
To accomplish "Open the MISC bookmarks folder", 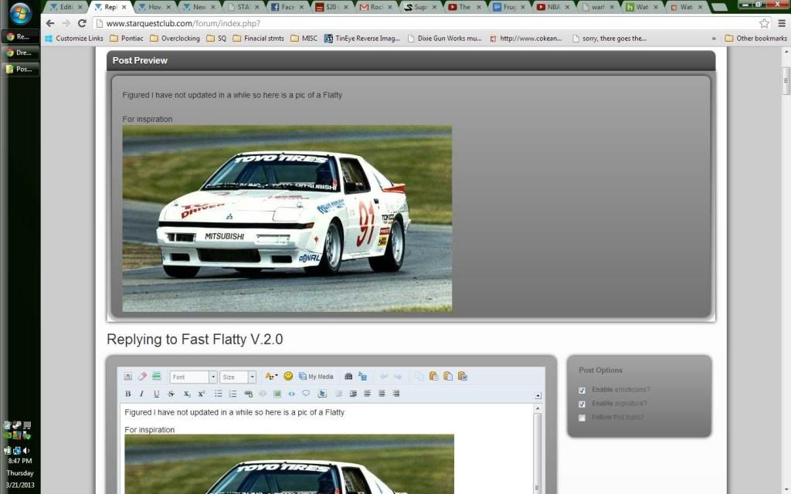I will pos(304,39).
